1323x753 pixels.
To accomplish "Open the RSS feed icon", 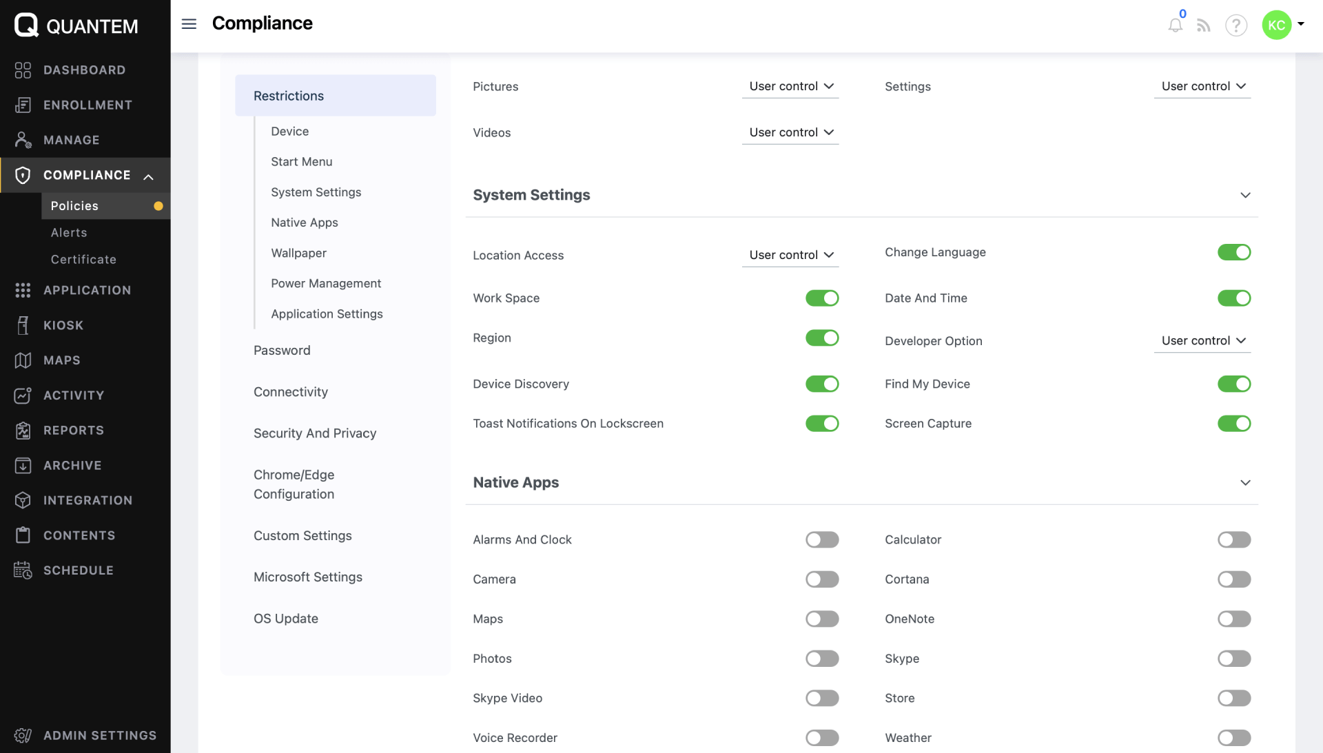I will point(1203,26).
